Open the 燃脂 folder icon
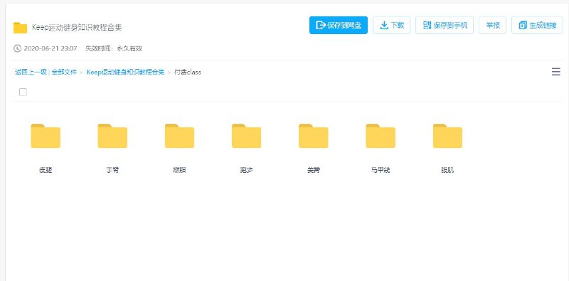The width and height of the screenshot is (569, 281). (179, 136)
